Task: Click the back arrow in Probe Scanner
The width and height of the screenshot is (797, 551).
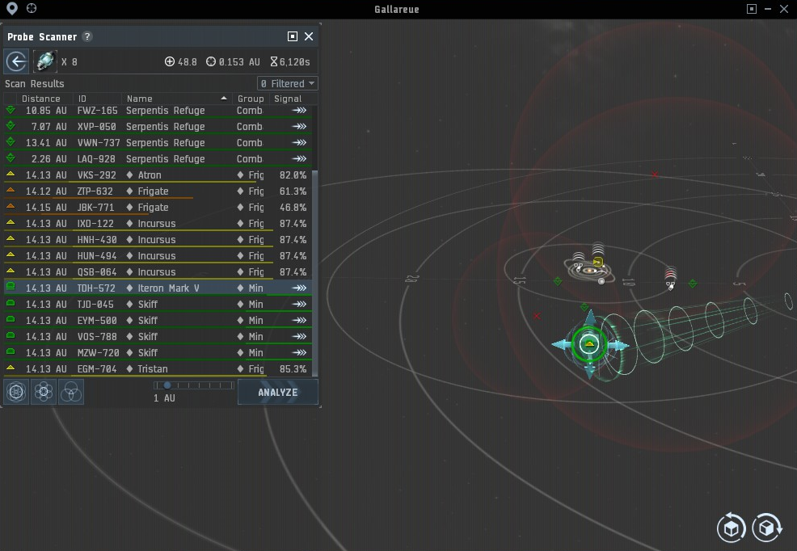Action: click(x=16, y=62)
